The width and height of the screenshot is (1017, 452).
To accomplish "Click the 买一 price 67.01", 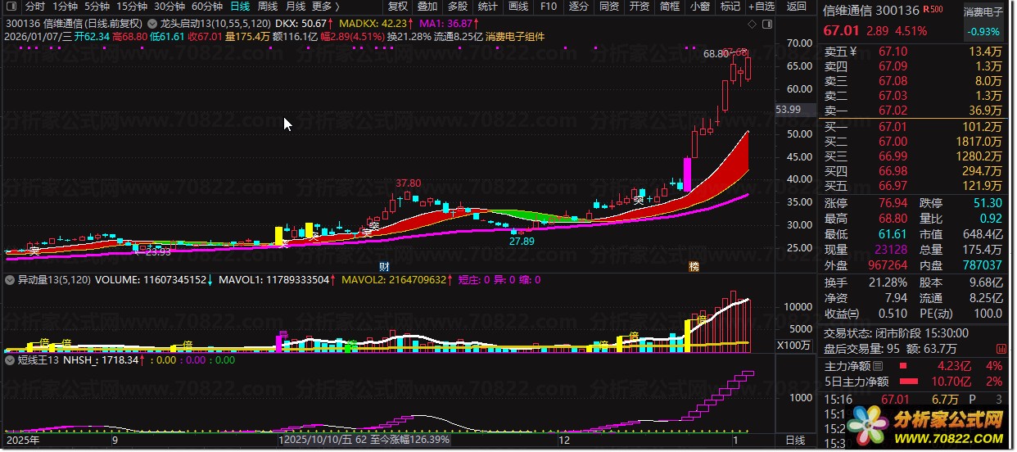I will pos(892,127).
